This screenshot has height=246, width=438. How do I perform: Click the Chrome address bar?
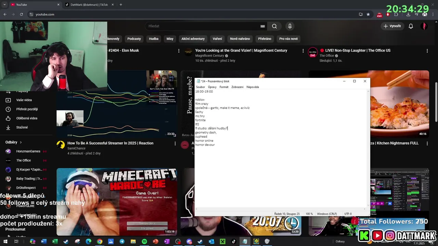click(x=192, y=14)
